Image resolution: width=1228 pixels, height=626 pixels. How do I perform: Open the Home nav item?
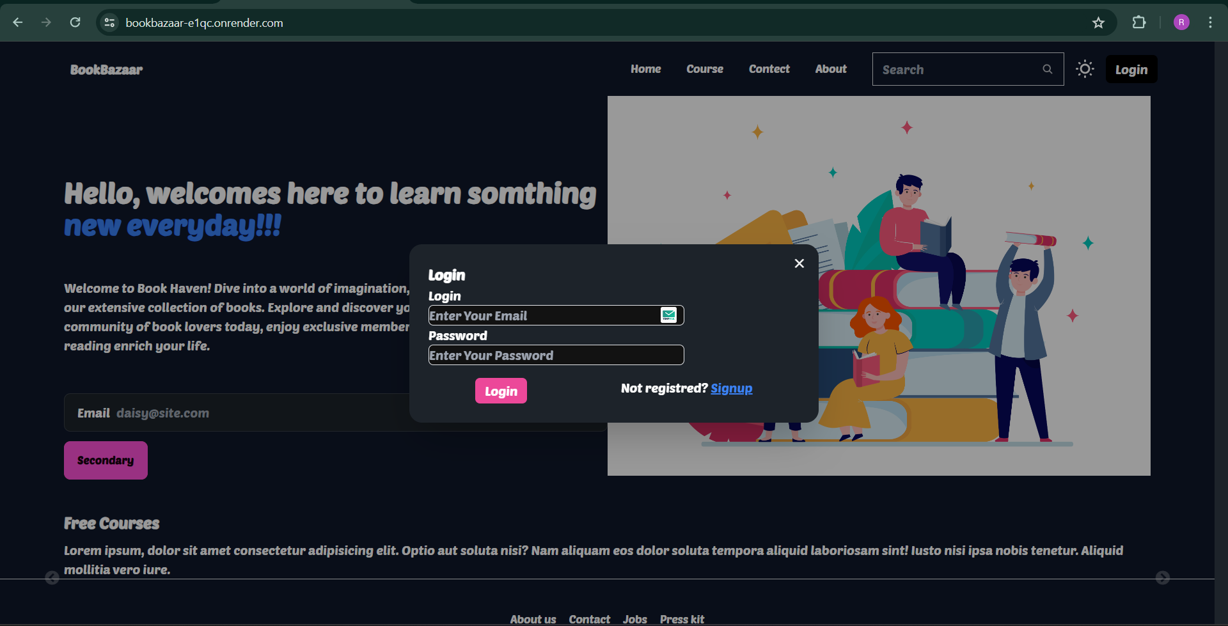click(x=645, y=69)
